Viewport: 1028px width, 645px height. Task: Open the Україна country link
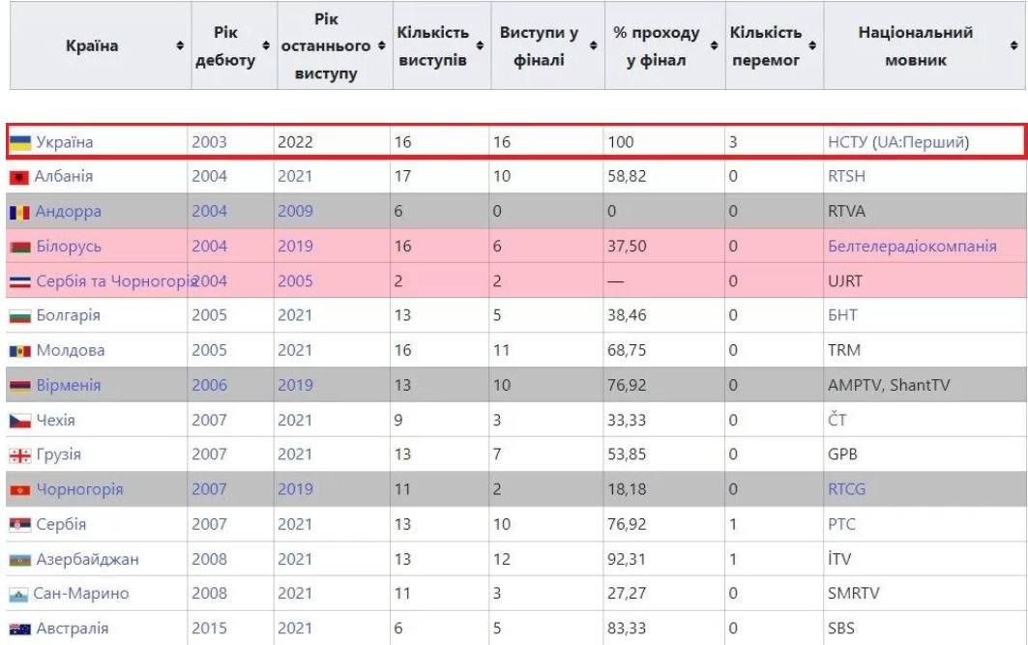pos(64,143)
